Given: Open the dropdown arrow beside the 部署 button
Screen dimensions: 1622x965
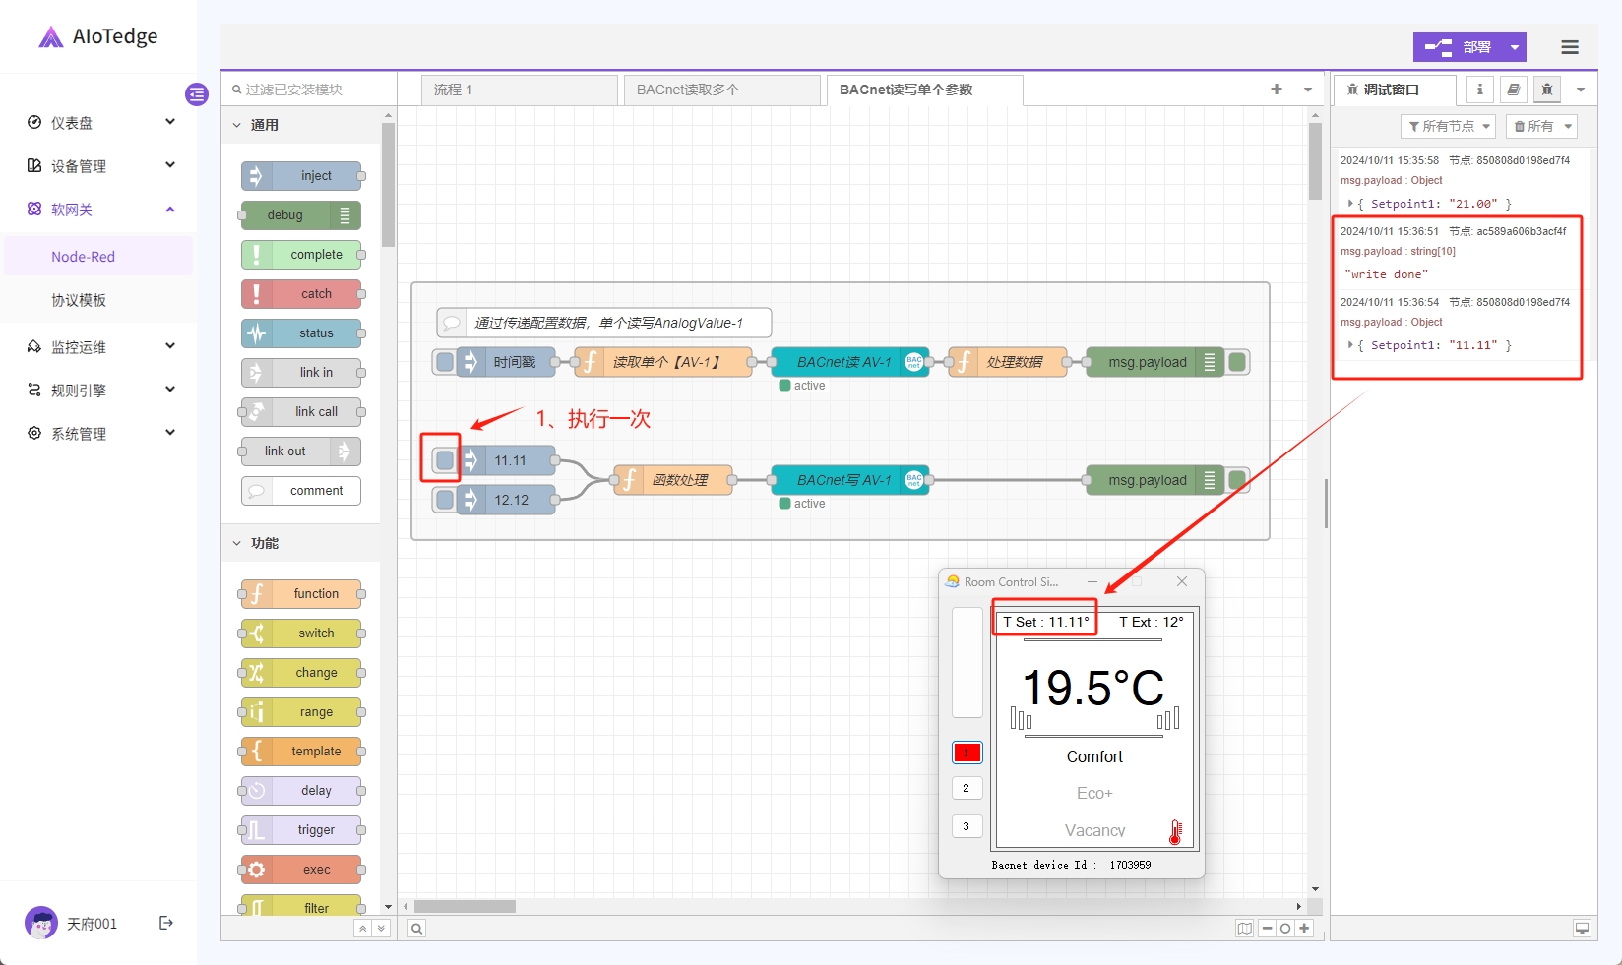Looking at the screenshot, I should point(1515,47).
